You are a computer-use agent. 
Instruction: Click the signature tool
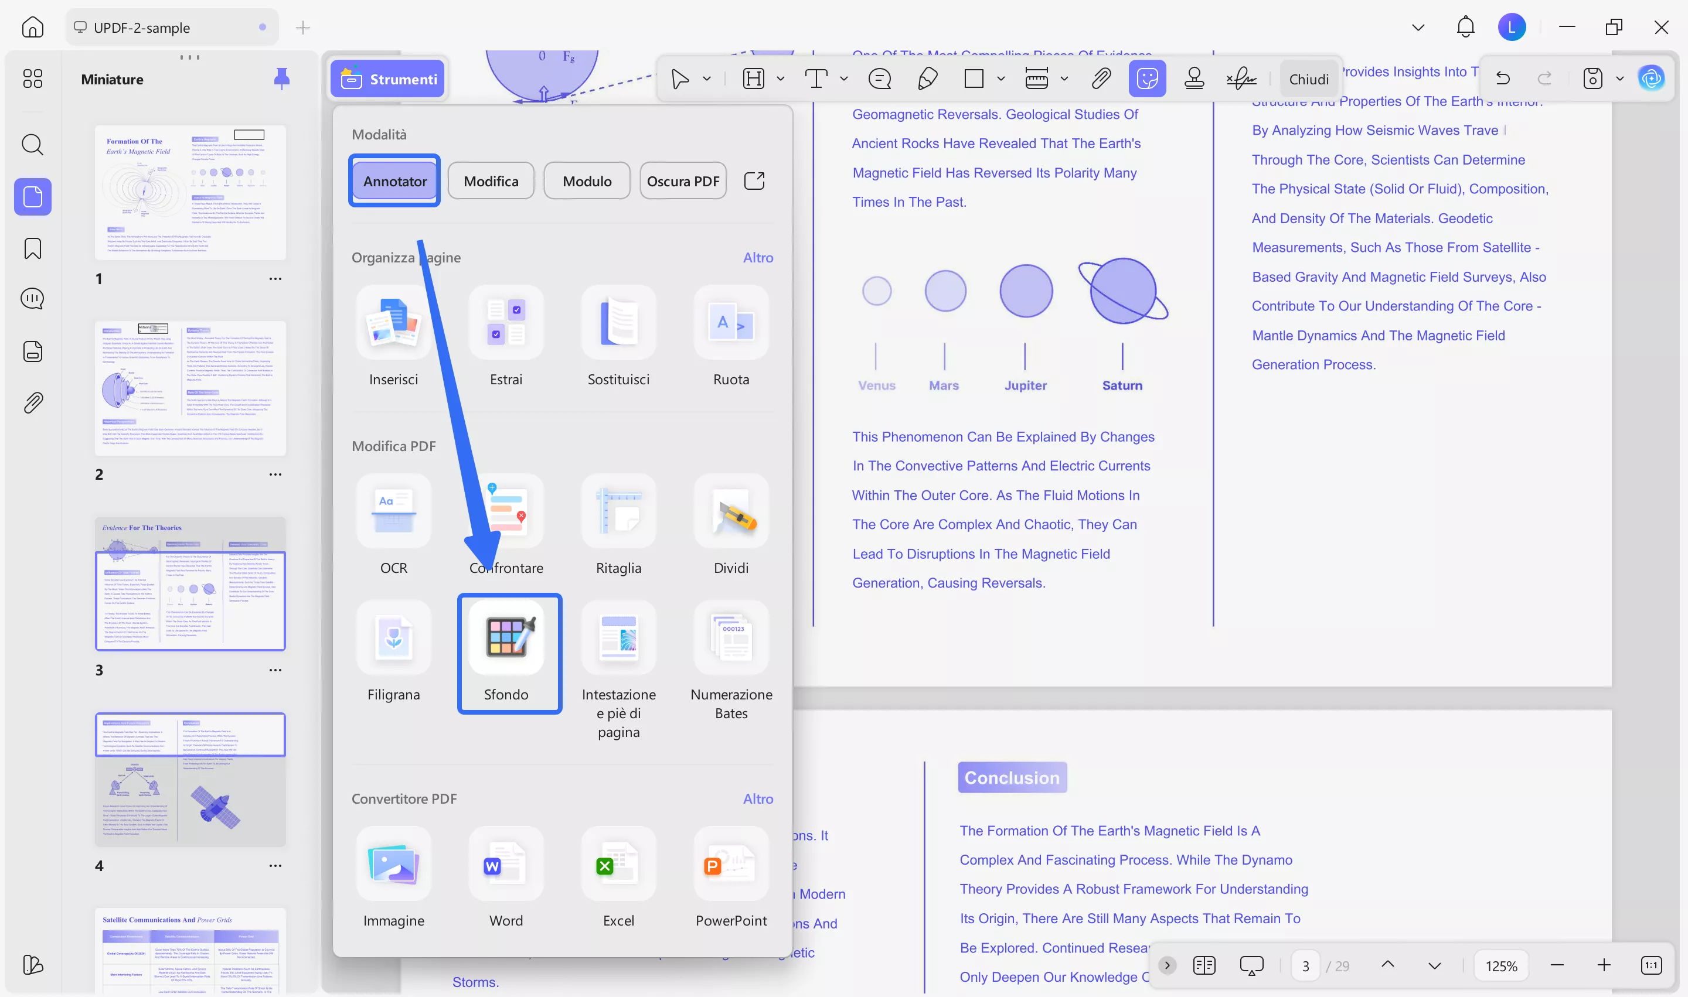pos(1241,78)
